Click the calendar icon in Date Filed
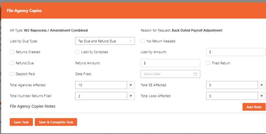Image resolution: width=266 pixels, height=134 pixels. [195, 74]
